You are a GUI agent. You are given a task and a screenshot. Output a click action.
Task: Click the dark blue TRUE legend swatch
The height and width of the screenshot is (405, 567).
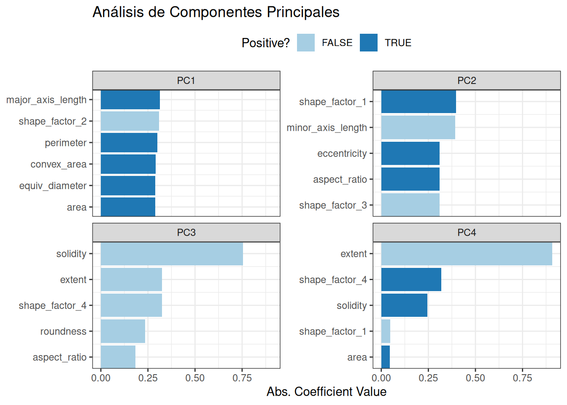368,43
